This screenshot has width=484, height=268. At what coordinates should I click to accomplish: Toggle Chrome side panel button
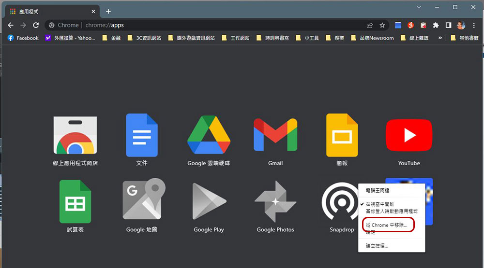pyautogui.click(x=448, y=25)
